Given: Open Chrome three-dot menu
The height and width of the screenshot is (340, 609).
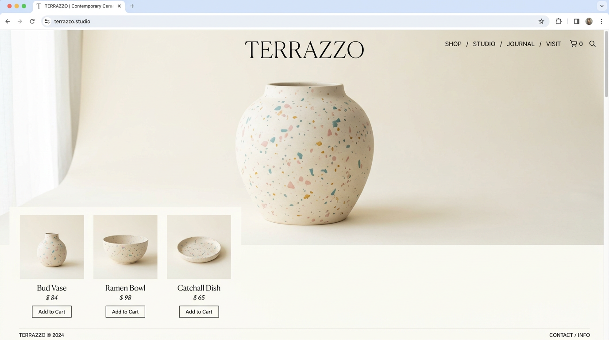Looking at the screenshot, I should tap(601, 21).
